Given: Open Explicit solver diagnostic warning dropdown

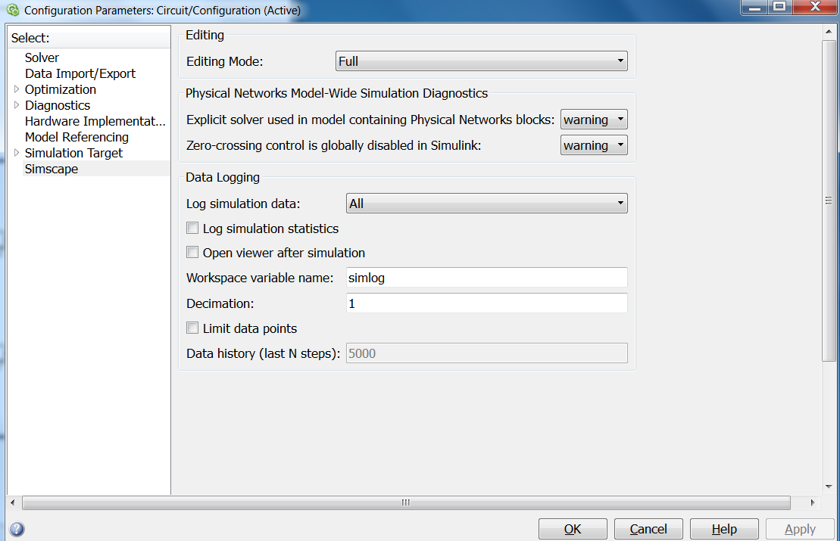Looking at the screenshot, I should (x=594, y=120).
